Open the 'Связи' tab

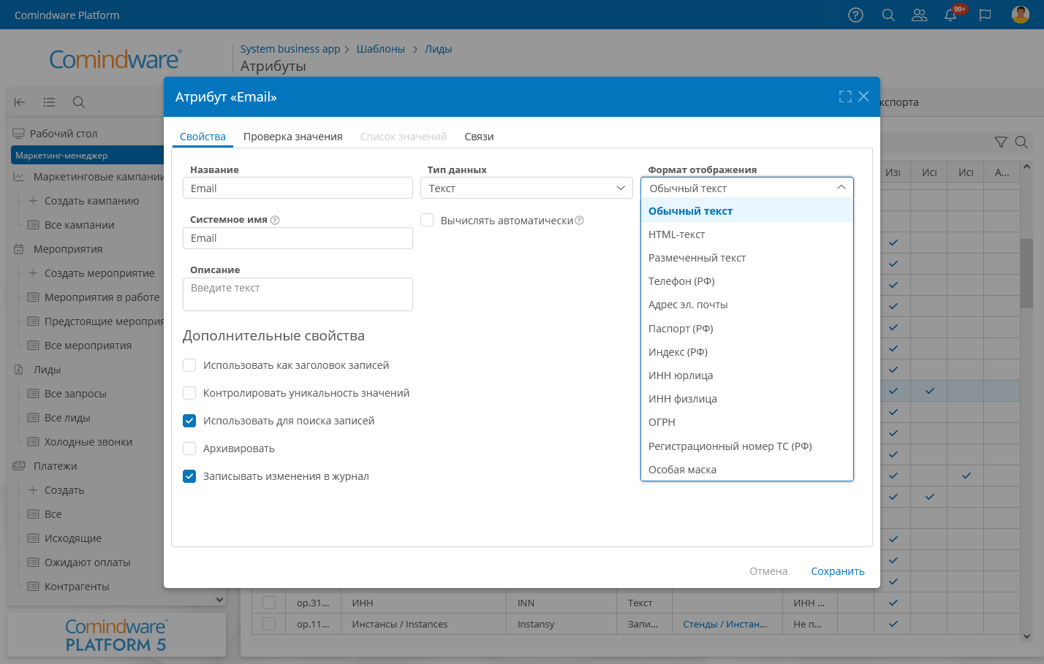pos(479,137)
